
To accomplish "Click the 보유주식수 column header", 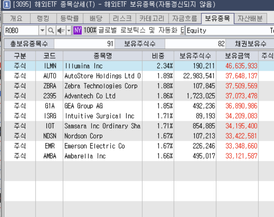I will tap(195, 56).
